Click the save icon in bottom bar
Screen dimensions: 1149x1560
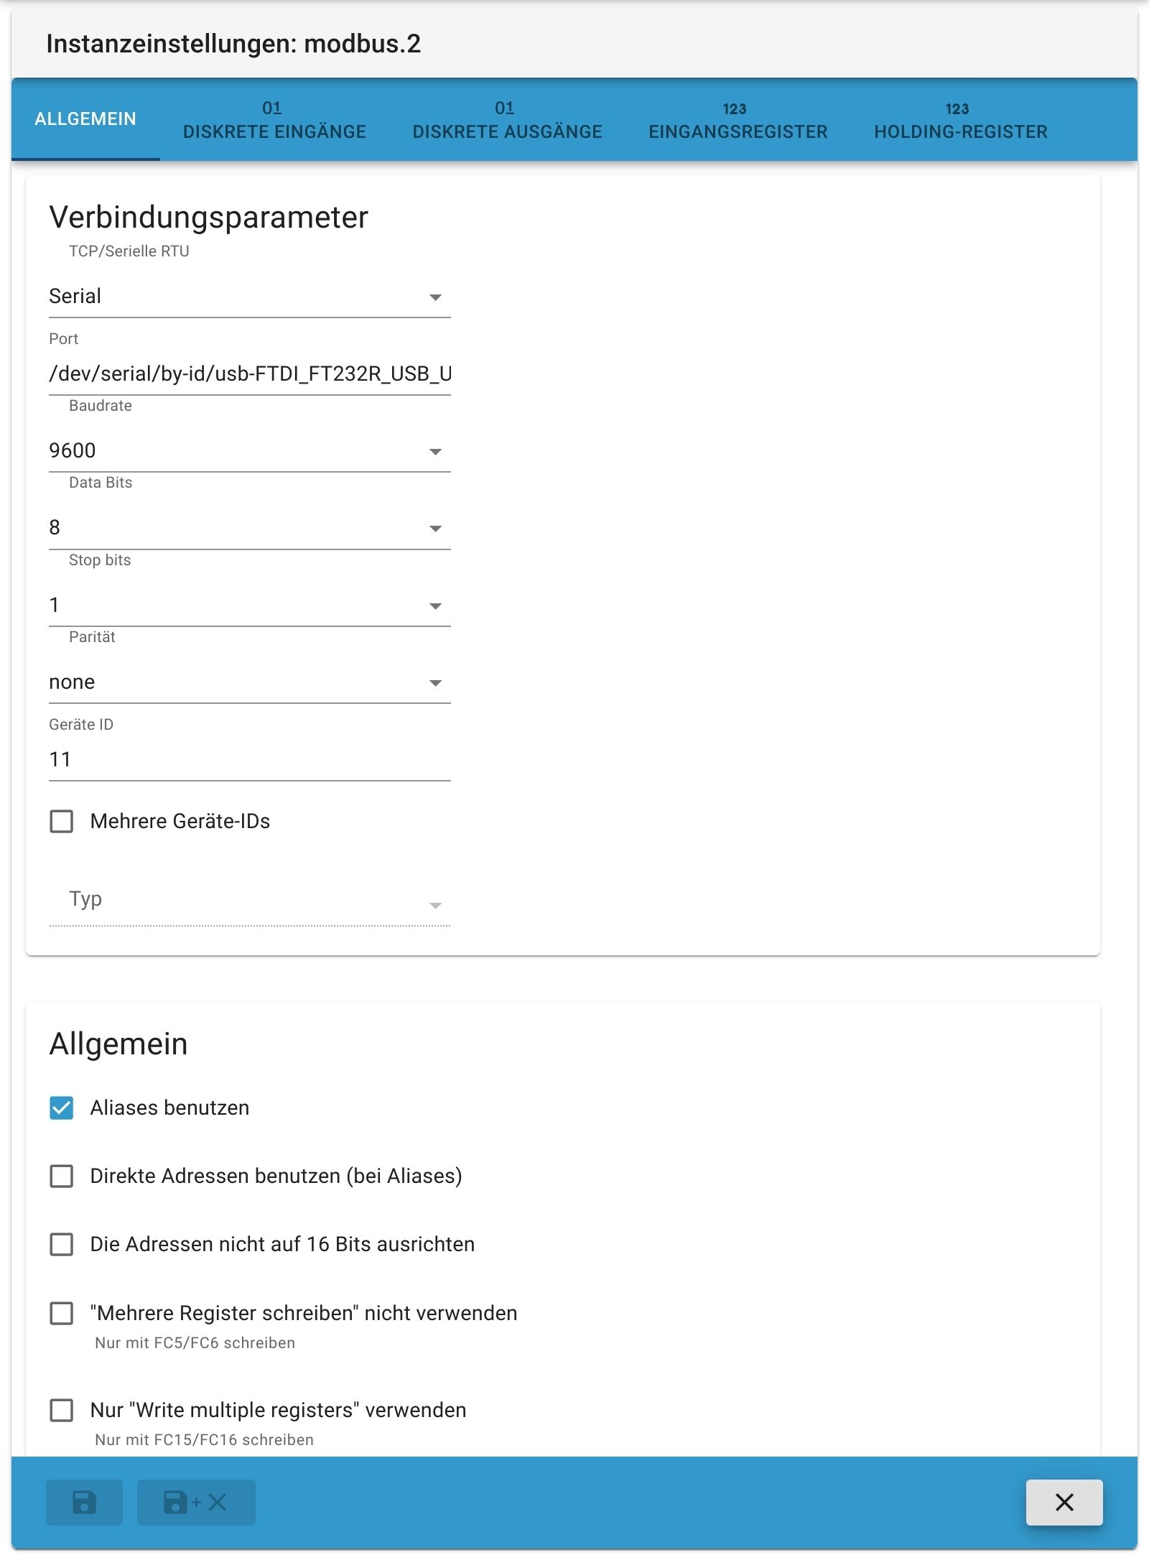pyautogui.click(x=84, y=1502)
